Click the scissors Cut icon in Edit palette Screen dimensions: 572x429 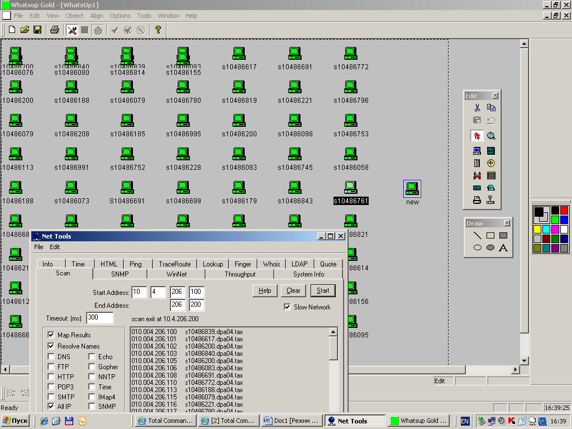(x=476, y=108)
